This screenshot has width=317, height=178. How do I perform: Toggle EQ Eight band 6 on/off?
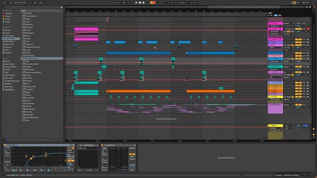[x=49, y=170]
